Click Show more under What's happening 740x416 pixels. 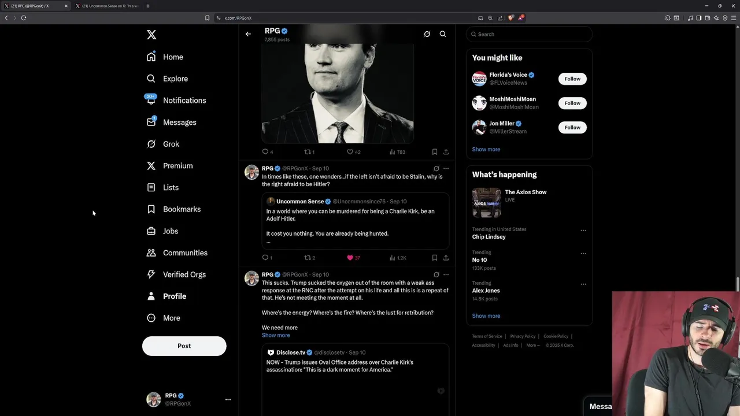[486, 316]
